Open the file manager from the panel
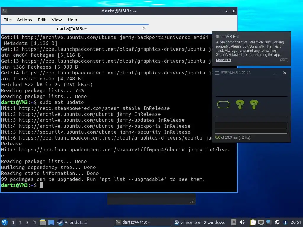The width and height of the screenshot is (303, 227). (x=43, y=222)
